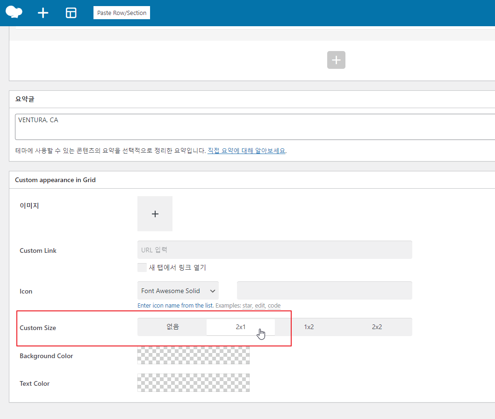This screenshot has width=495, height=419.
Task: Select the 1x2 custom size option
Action: [309, 327]
